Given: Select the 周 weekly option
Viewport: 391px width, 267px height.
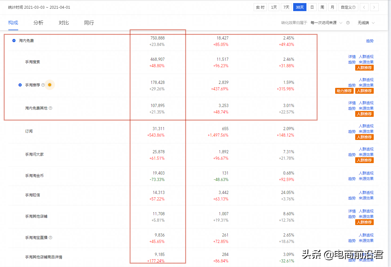Looking at the screenshot, I should tap(322, 7).
